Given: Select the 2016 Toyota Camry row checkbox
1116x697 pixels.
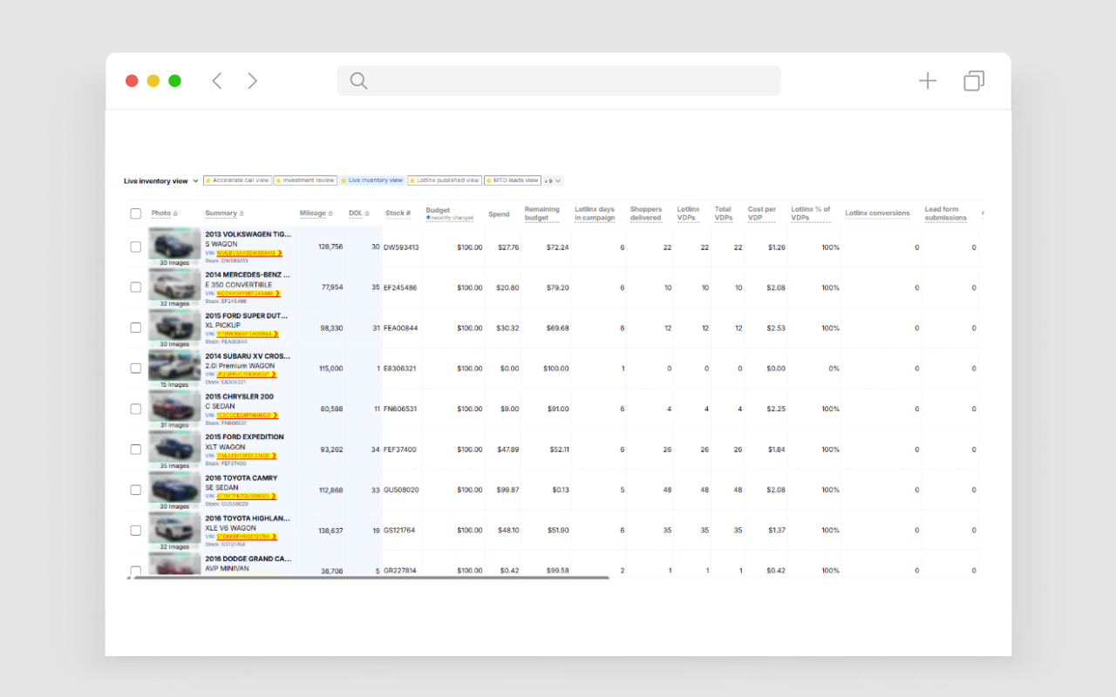Looking at the screenshot, I should (135, 490).
